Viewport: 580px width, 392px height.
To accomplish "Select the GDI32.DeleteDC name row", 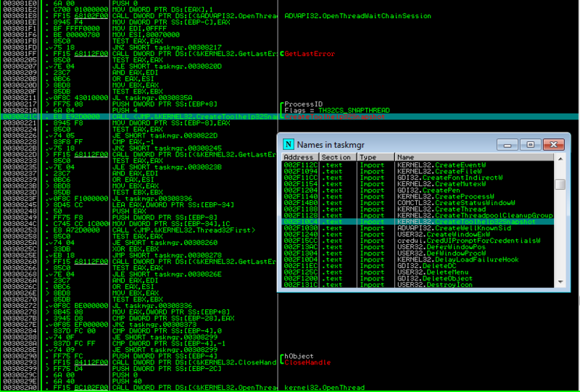I will click(418, 266).
